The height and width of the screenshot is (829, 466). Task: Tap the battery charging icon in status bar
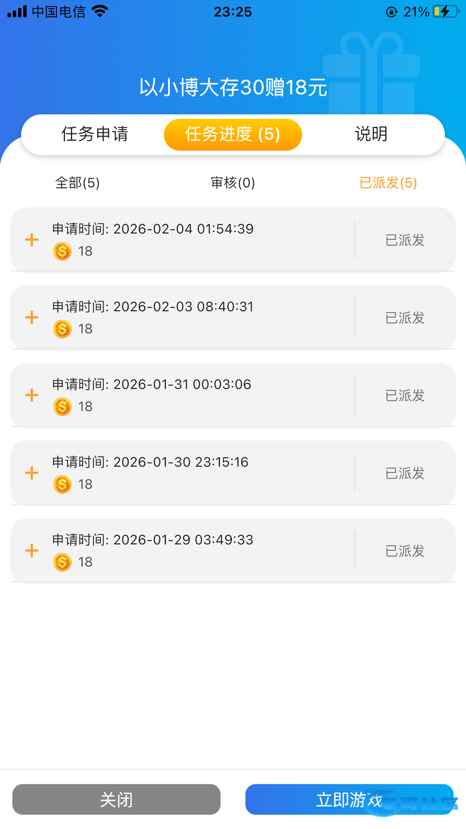click(446, 12)
